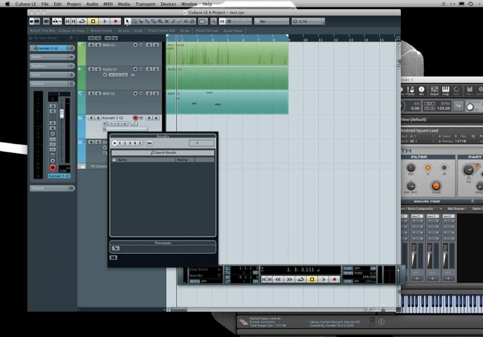
Task: Select the Split scissors tool
Action: 141,21
